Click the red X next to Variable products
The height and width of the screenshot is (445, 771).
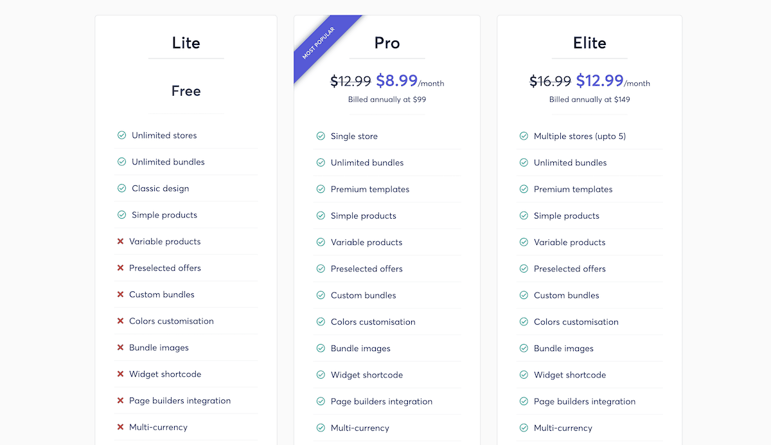pyautogui.click(x=120, y=241)
